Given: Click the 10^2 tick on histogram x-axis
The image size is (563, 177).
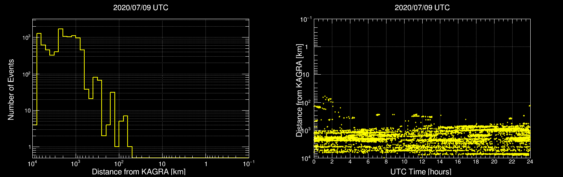Looking at the screenshot, I should (x=119, y=163).
